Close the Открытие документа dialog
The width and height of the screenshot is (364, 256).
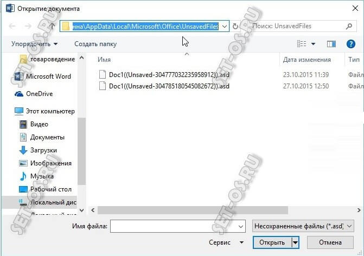355,8
